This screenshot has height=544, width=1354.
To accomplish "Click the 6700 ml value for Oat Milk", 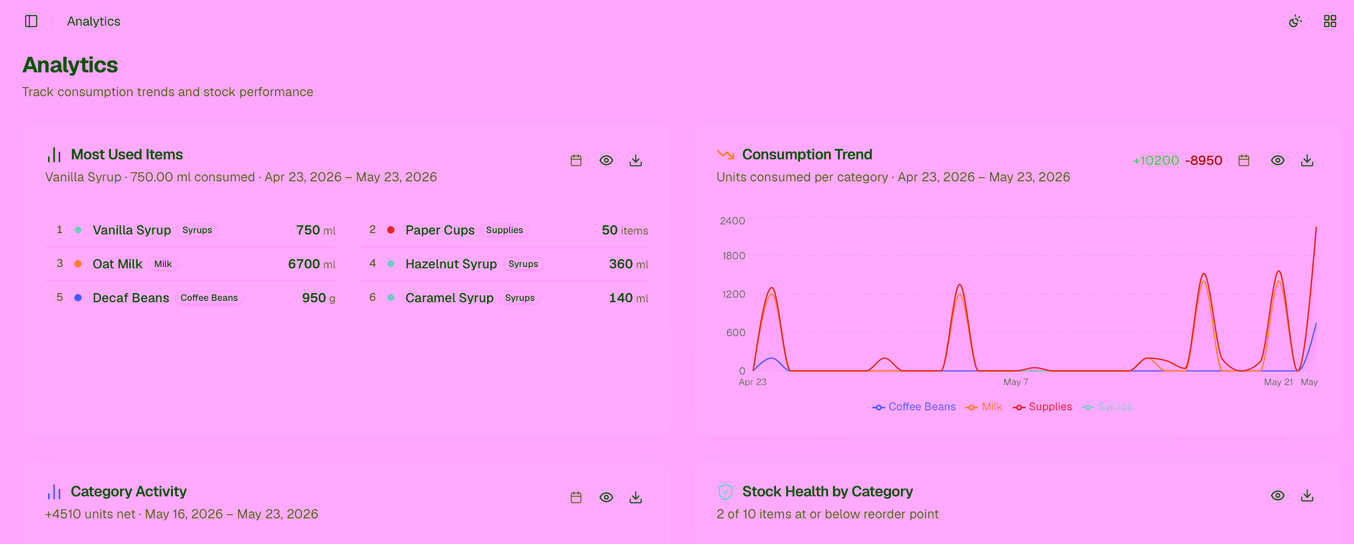I will [x=311, y=264].
